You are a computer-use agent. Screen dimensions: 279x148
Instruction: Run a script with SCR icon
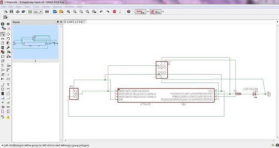55,12
